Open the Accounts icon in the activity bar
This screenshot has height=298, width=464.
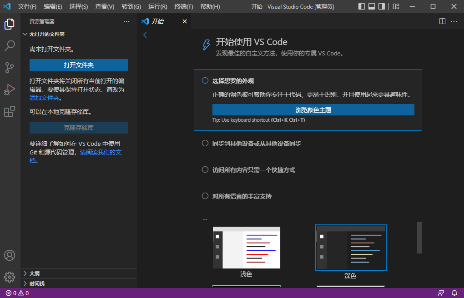coord(10,255)
